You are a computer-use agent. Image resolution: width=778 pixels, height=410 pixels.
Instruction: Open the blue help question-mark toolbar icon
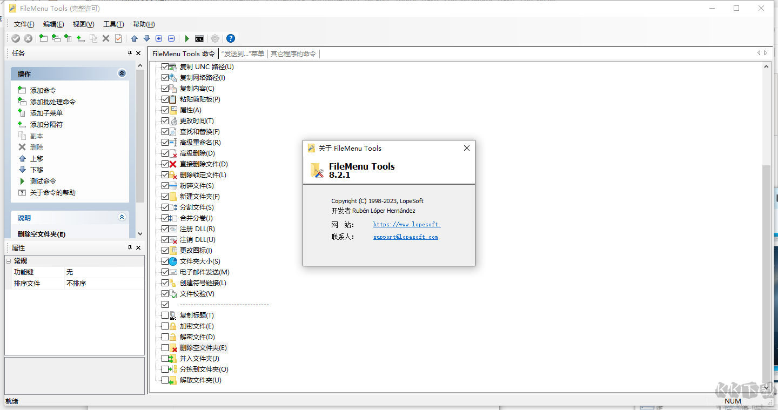(230, 38)
